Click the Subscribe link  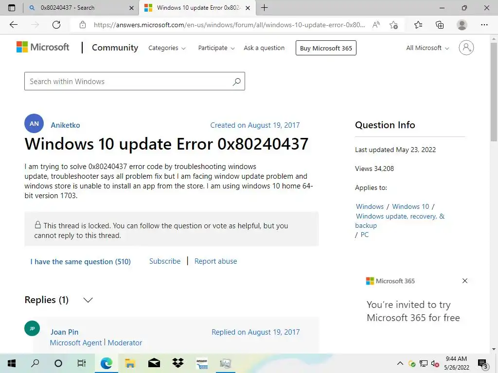click(x=165, y=261)
